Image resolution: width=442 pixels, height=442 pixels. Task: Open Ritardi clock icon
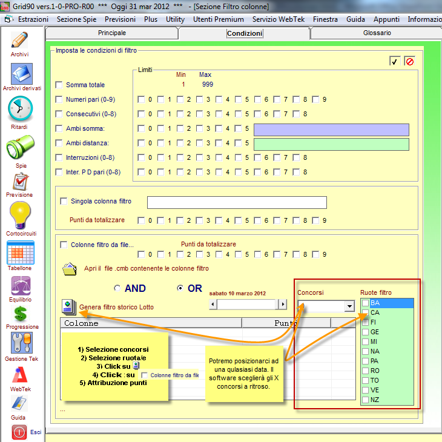[x=20, y=109]
